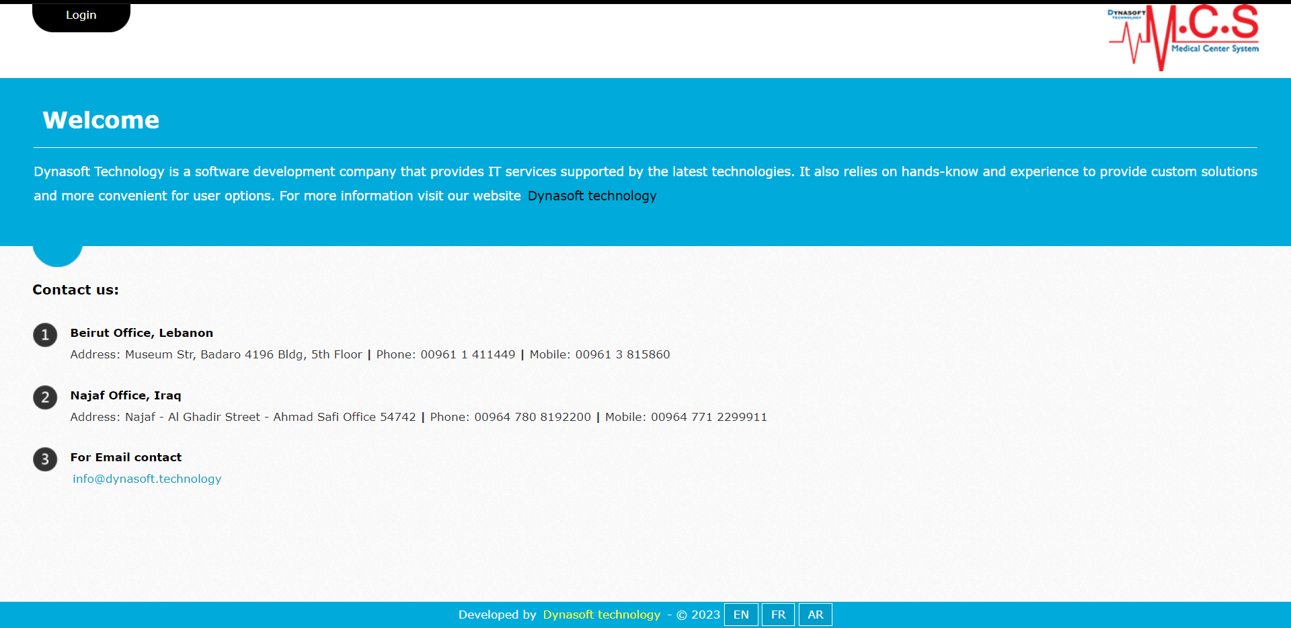Select the number 2 circle icon

click(x=45, y=397)
